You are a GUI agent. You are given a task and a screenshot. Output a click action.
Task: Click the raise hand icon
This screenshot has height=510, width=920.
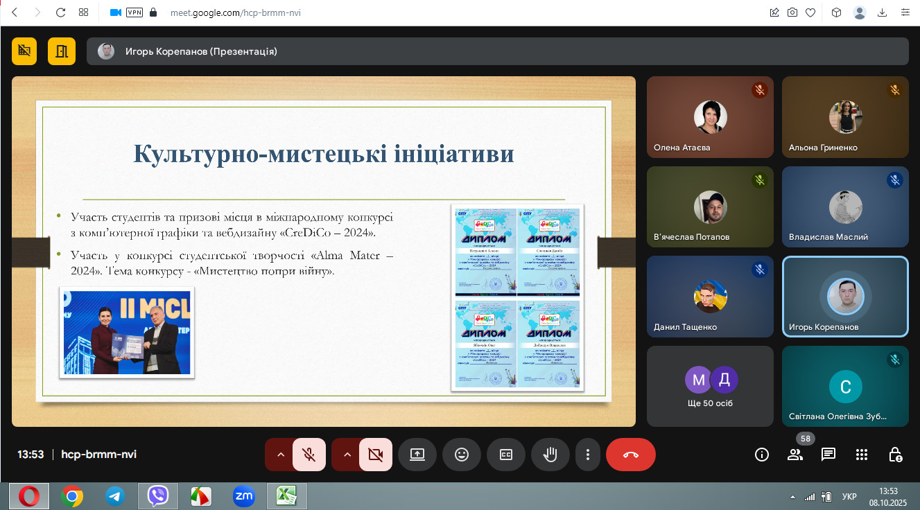coord(550,455)
